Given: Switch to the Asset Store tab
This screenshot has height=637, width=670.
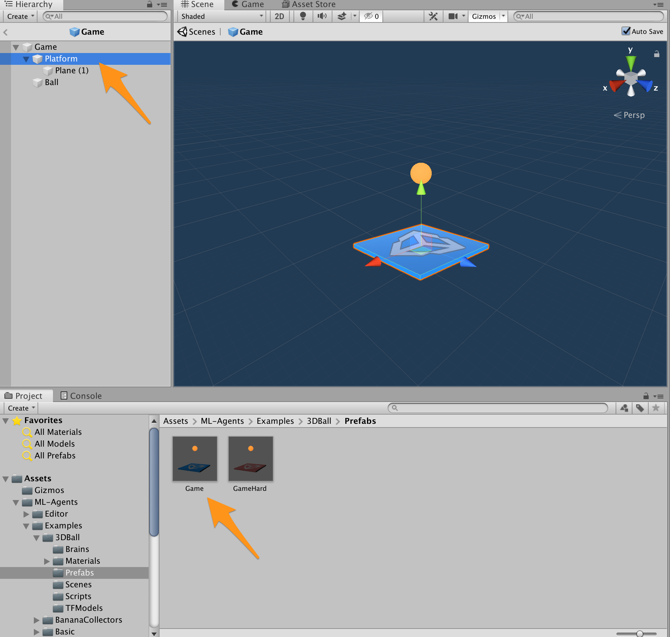Looking at the screenshot, I should click(309, 4).
